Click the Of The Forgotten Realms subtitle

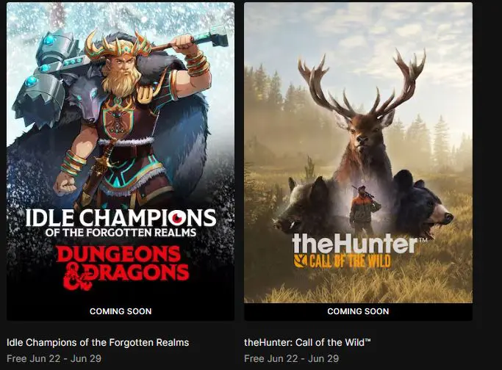click(x=121, y=232)
